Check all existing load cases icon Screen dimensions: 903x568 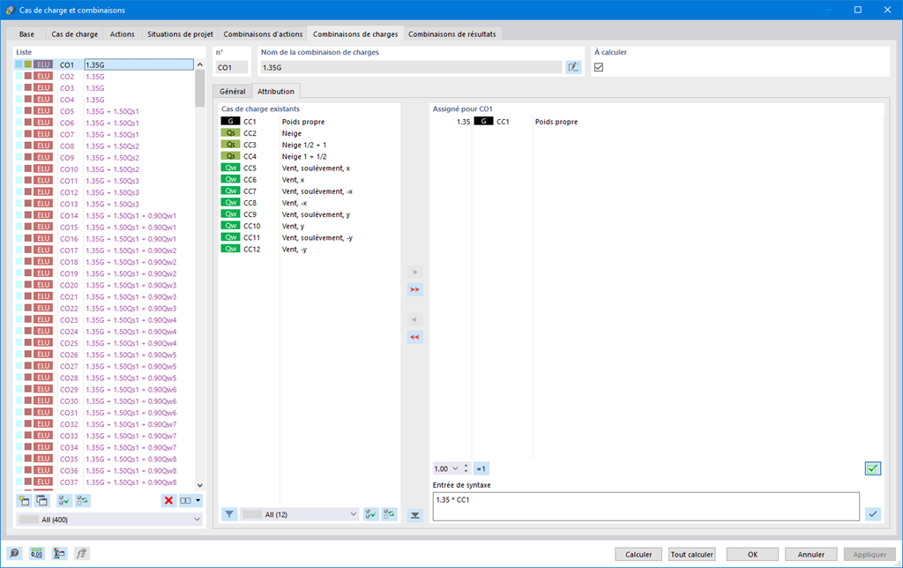(x=371, y=514)
